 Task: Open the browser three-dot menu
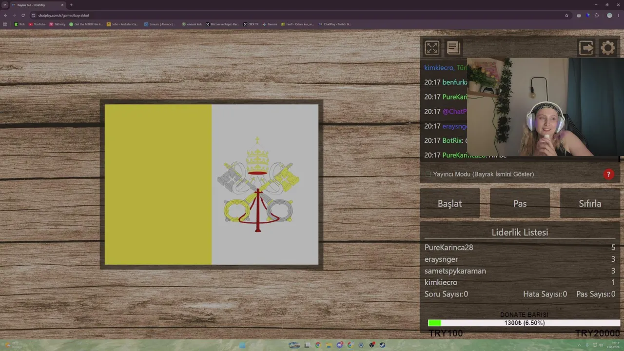(618, 15)
